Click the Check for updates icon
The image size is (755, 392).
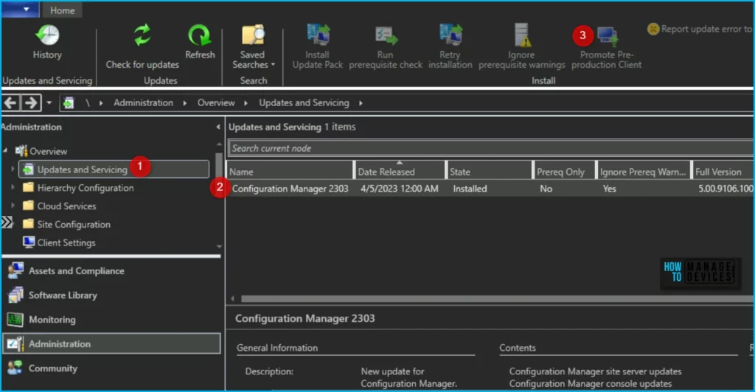(142, 35)
